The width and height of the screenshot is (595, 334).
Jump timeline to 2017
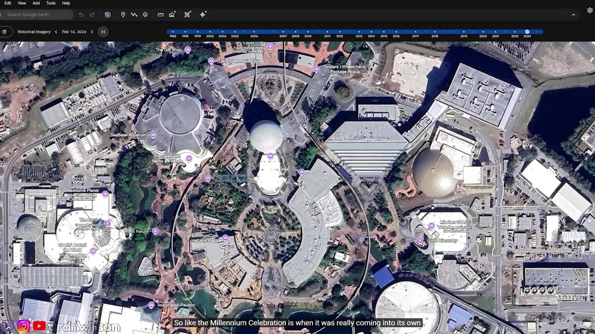point(415,36)
